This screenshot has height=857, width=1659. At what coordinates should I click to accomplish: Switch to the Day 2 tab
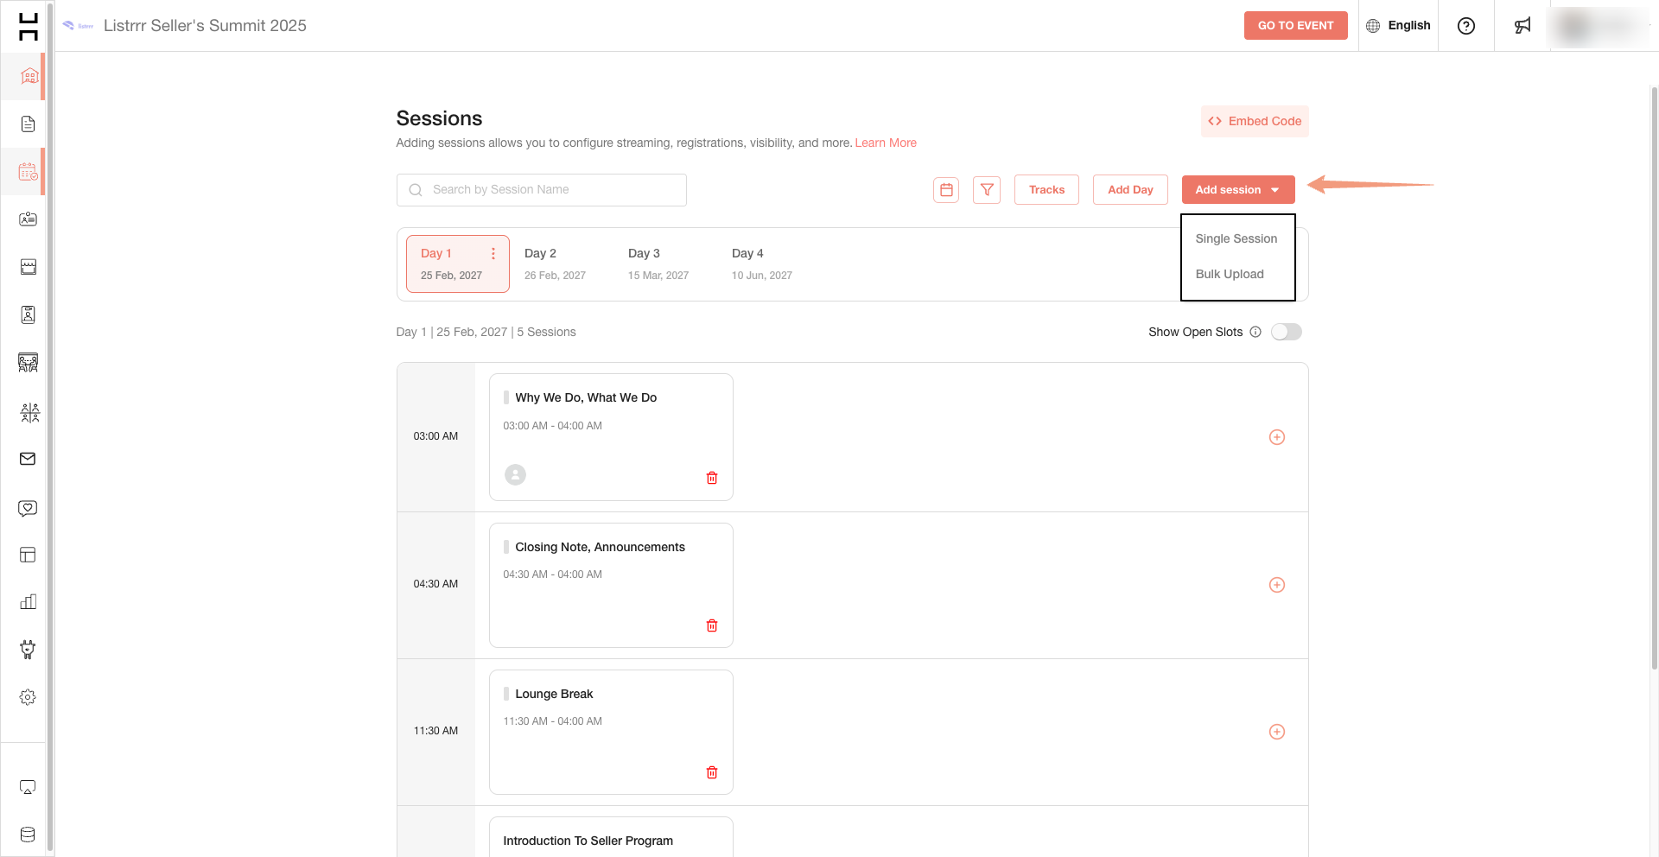point(555,263)
